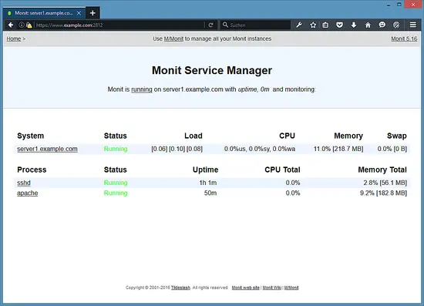The image size is (424, 306).
Task: Open the sshd process link
Action: pos(24,183)
